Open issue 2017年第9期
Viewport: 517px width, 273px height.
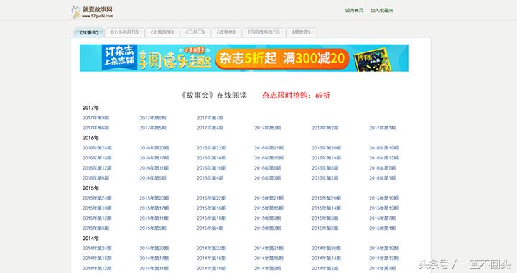pos(96,118)
